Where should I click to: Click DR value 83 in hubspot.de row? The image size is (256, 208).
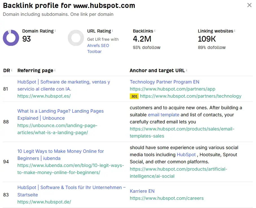point(6,195)
